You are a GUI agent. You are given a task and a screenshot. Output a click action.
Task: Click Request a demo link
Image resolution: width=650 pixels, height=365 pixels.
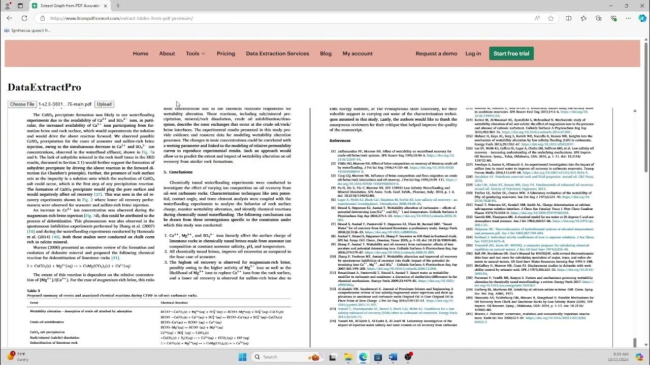tap(436, 54)
